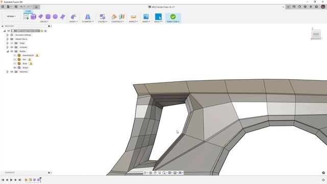Collapse the Browser panel

(x=3, y=26)
